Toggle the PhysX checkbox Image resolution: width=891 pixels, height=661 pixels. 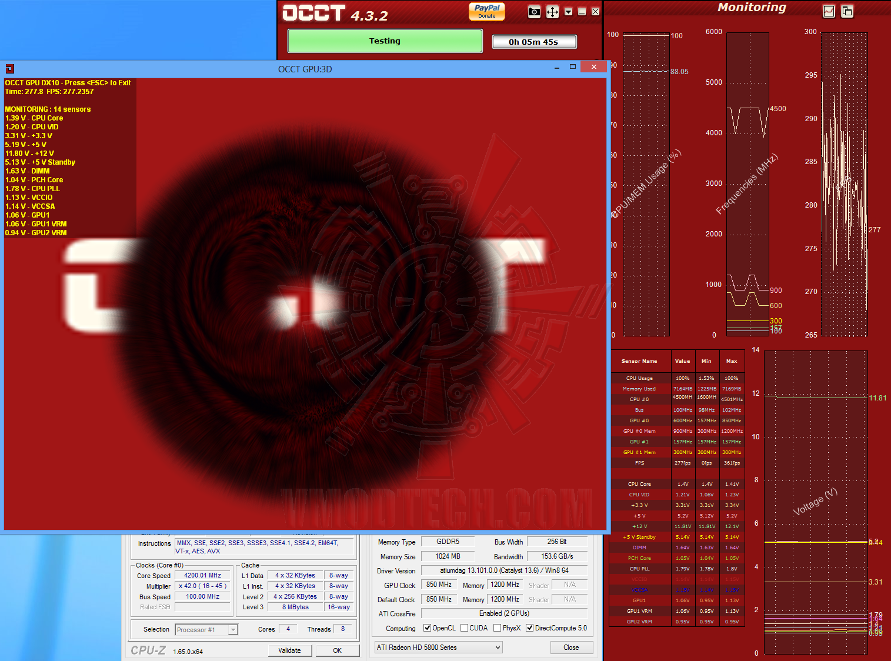(x=498, y=628)
